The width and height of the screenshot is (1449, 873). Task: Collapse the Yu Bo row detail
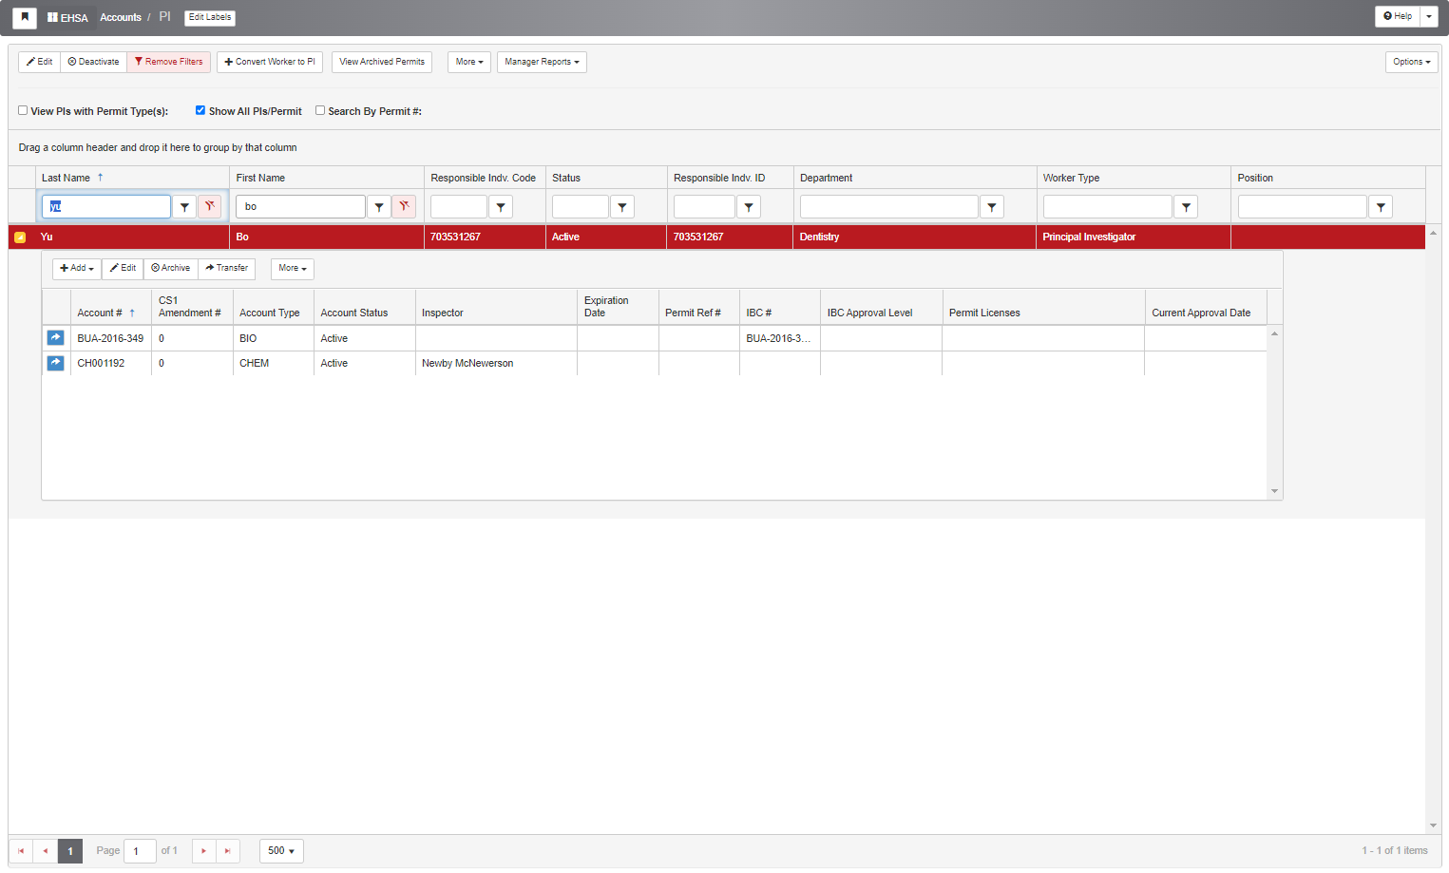[x=20, y=237]
